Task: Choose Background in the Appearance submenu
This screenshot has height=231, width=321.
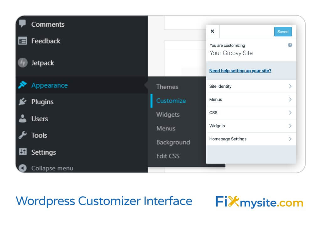Action: pos(173,142)
